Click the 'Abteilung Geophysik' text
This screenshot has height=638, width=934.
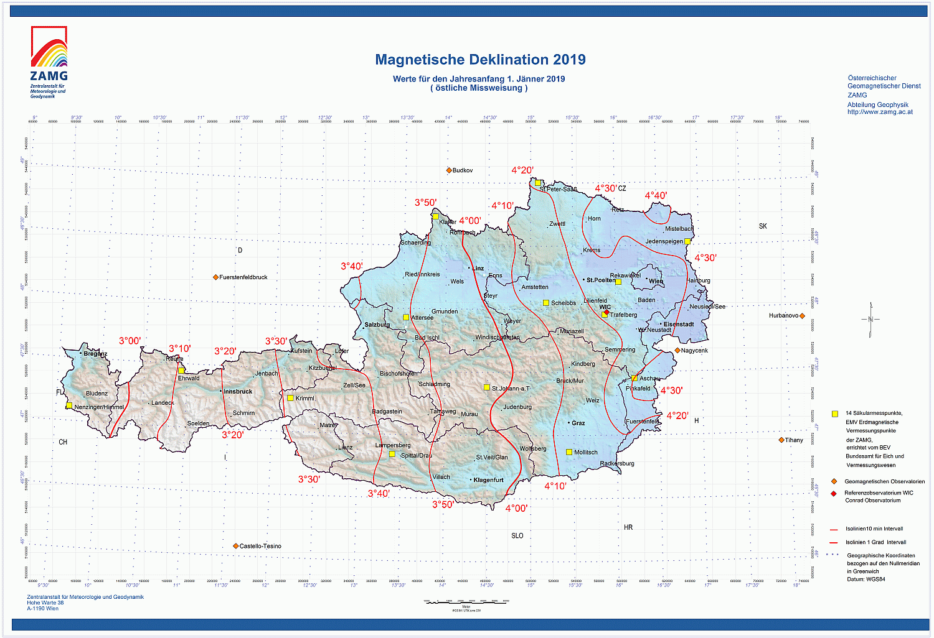coord(878,104)
